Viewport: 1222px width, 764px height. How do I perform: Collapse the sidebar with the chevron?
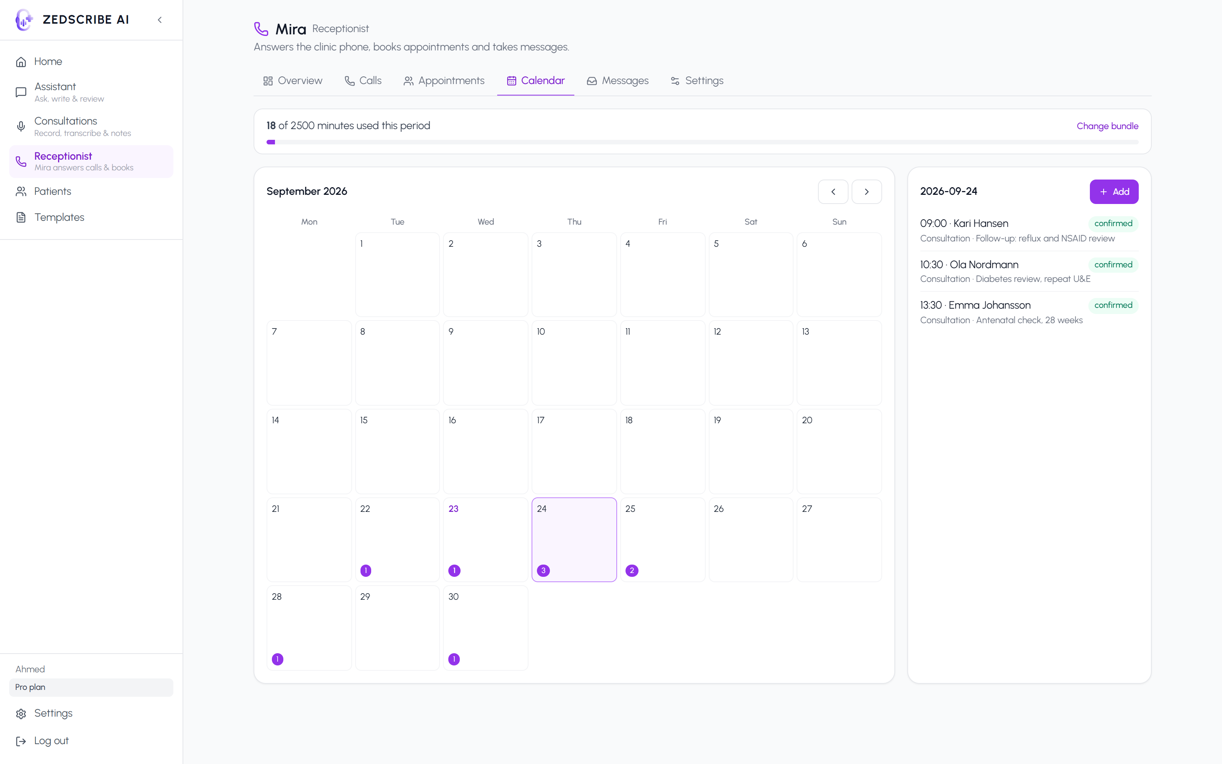tap(160, 20)
